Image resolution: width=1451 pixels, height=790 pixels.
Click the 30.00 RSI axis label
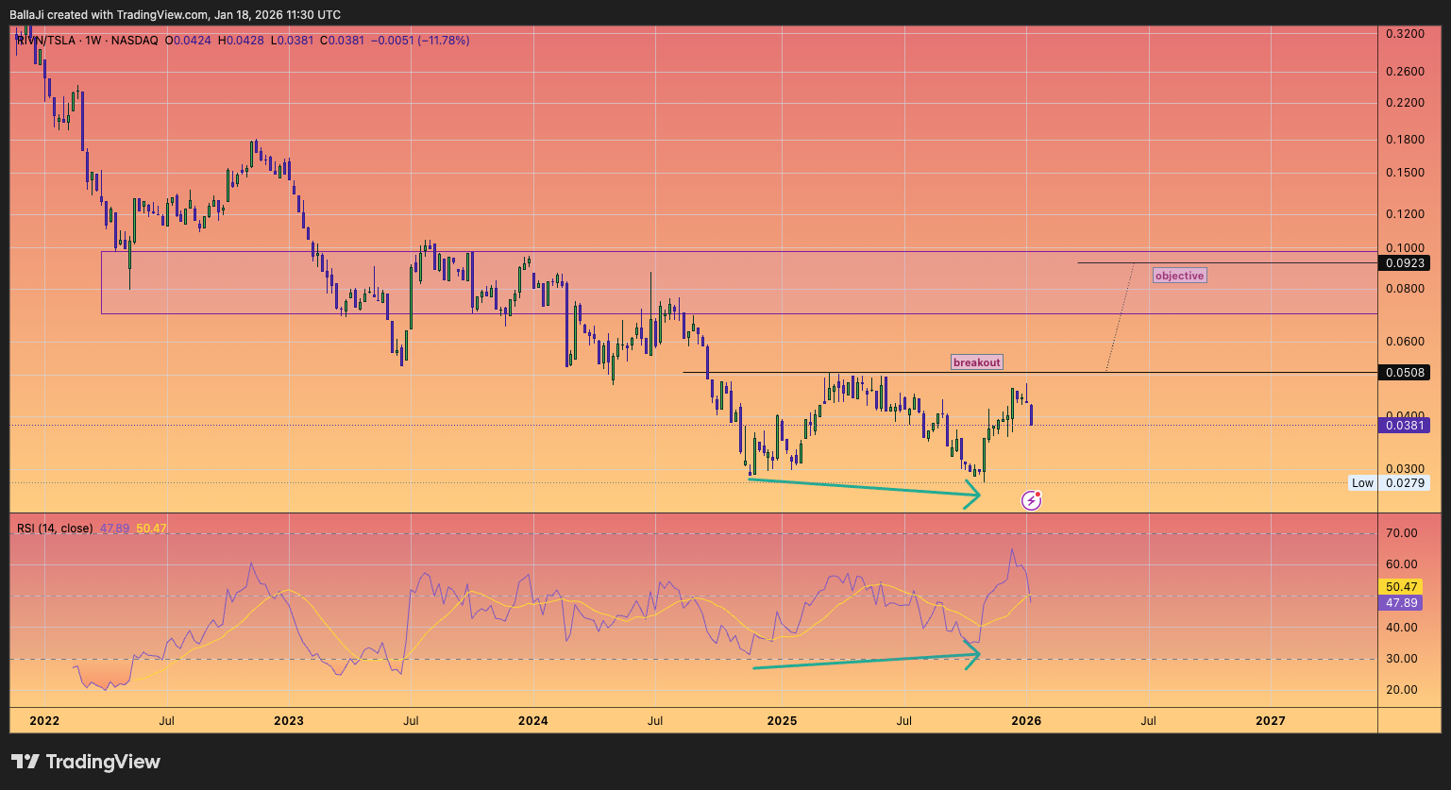[x=1401, y=659]
